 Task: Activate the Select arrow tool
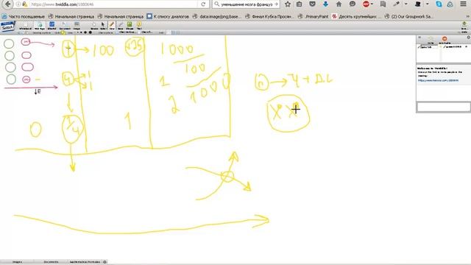[103, 26]
